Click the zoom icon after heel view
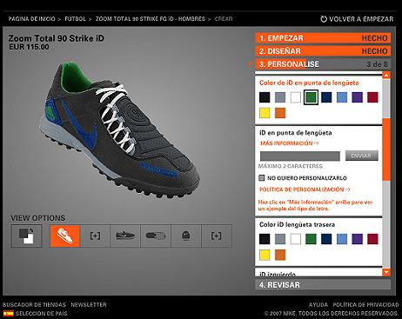The width and height of the screenshot is (402, 319). [217, 236]
